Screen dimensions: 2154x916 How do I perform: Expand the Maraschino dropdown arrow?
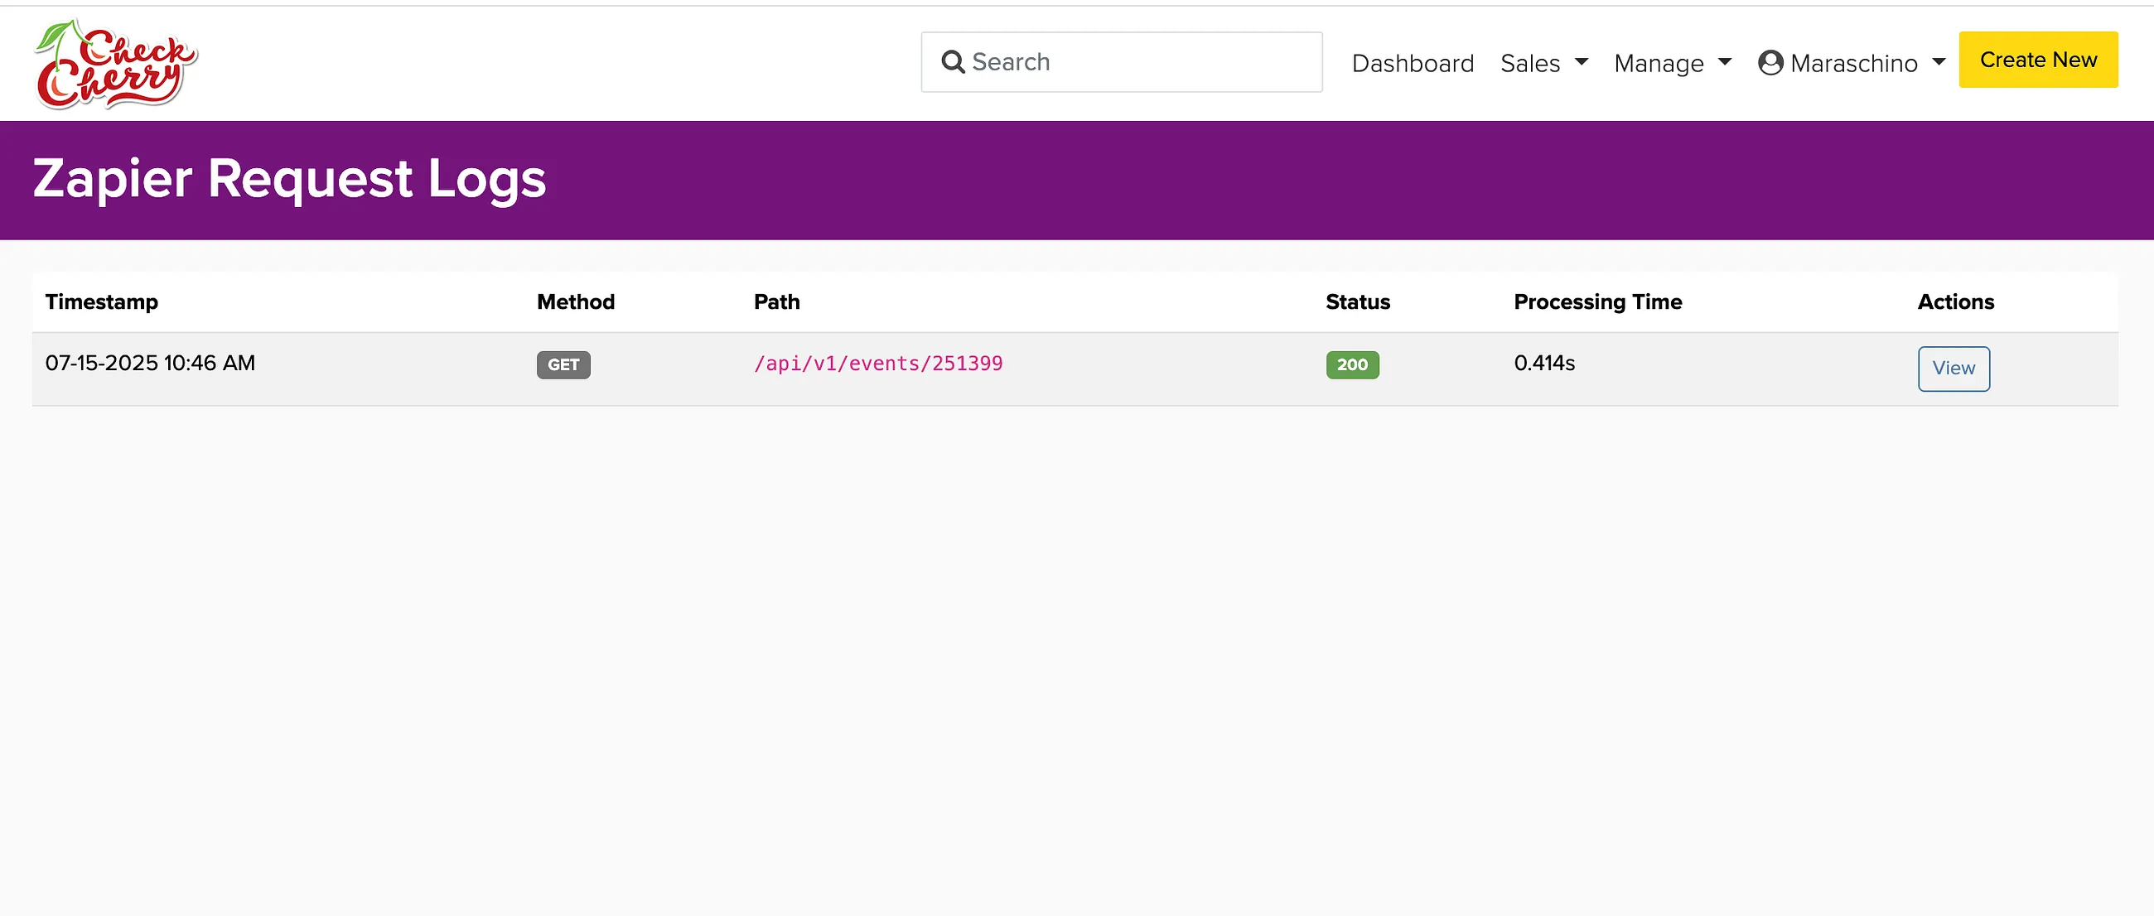pos(1939,62)
